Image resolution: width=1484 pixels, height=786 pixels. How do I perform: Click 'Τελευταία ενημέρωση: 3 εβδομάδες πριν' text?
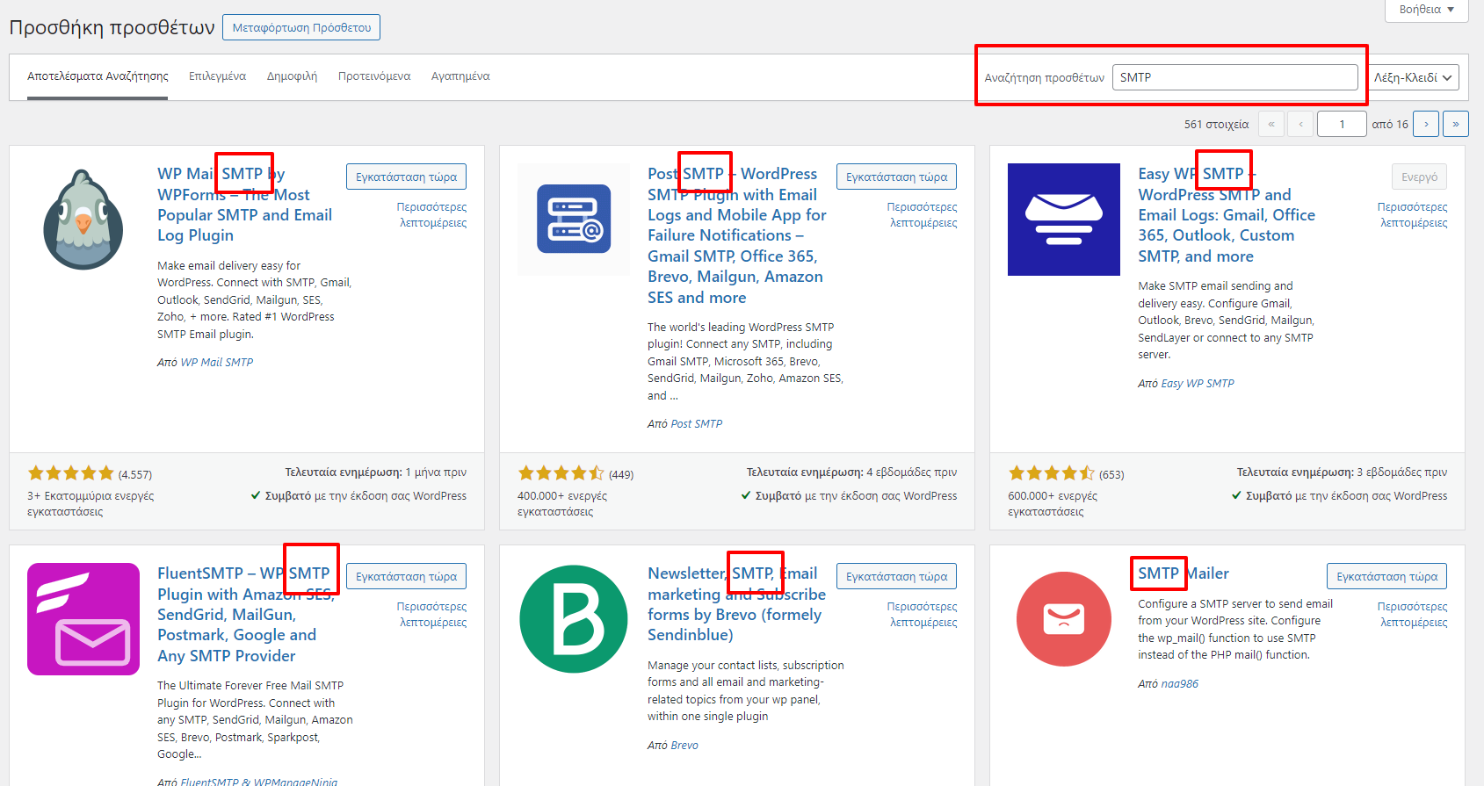(x=1342, y=472)
